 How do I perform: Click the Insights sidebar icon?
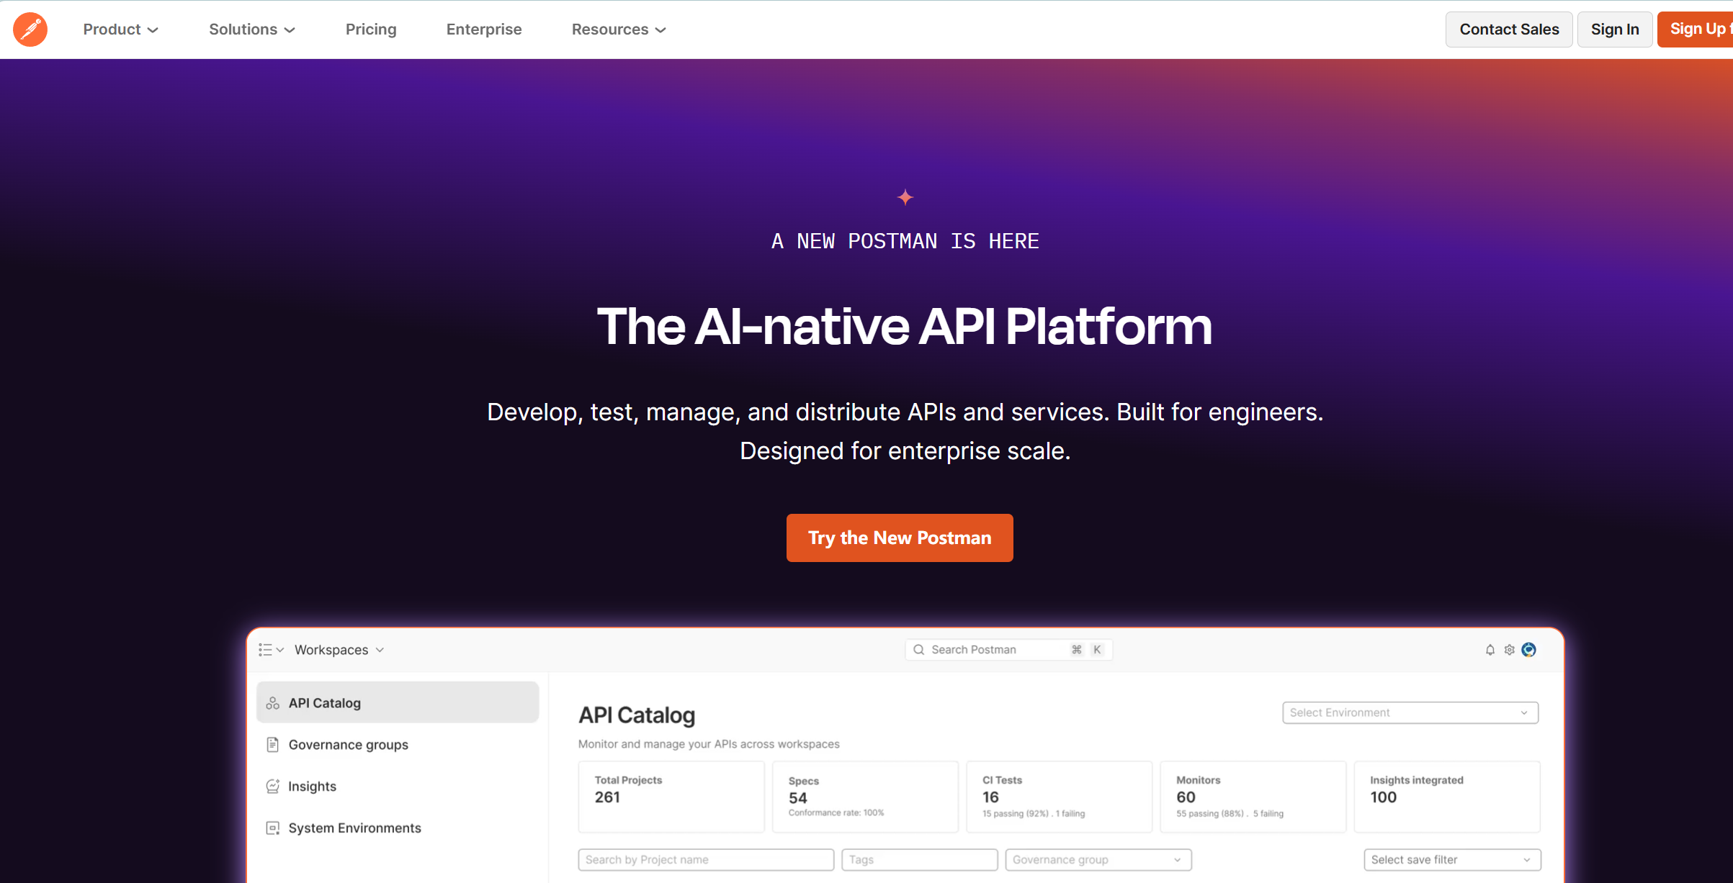coord(273,787)
